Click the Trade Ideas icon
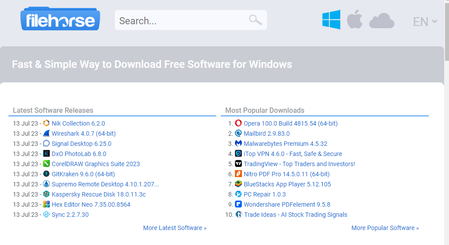 [238, 215]
